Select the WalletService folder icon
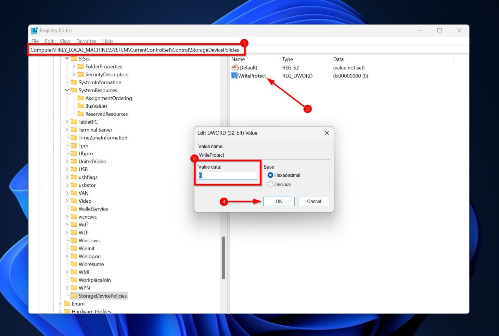 [x=73, y=209]
